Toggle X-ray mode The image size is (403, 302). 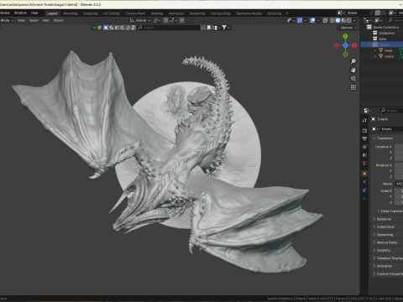[x=325, y=20]
